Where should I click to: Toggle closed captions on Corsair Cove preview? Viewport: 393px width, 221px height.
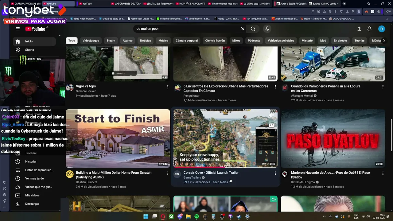271,125
